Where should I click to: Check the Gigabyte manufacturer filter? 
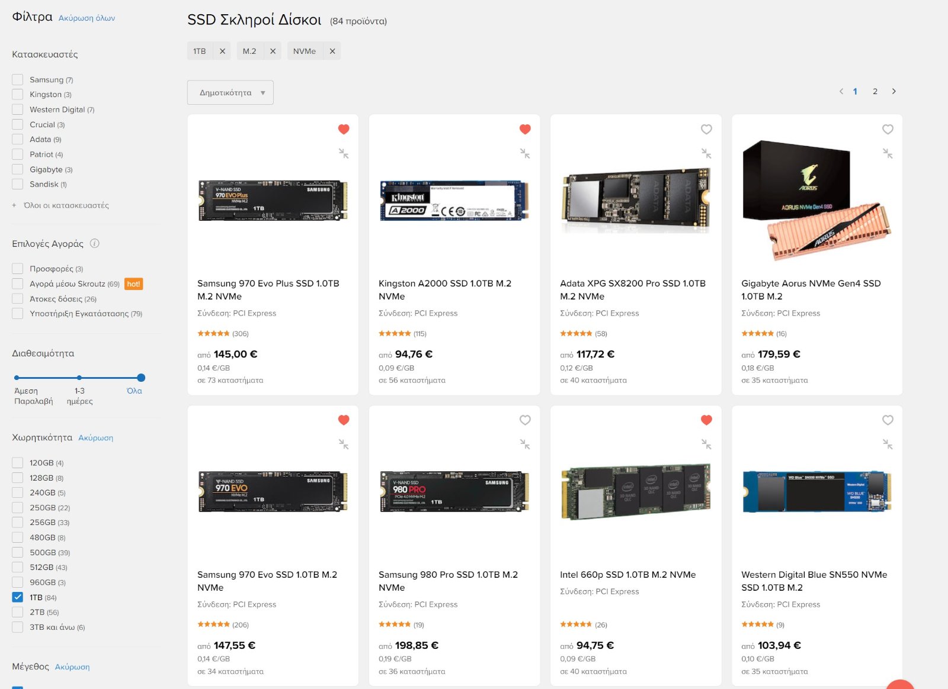click(x=18, y=169)
